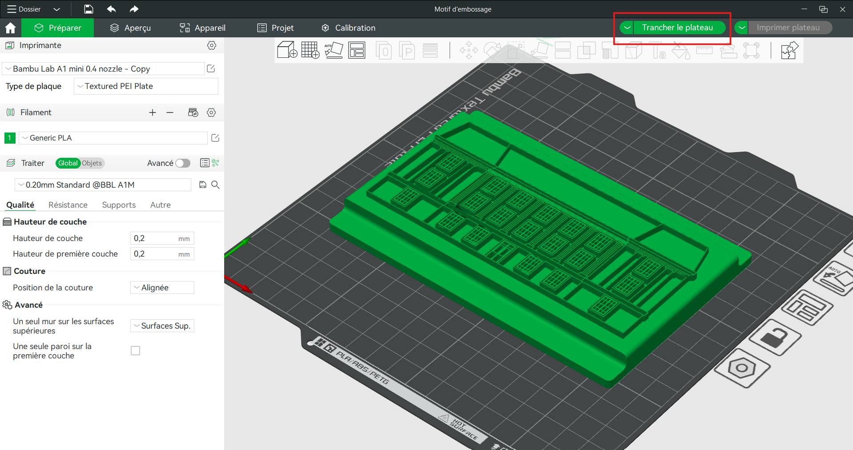
Task: Toggle the Avancé mode switch
Action: 183,163
